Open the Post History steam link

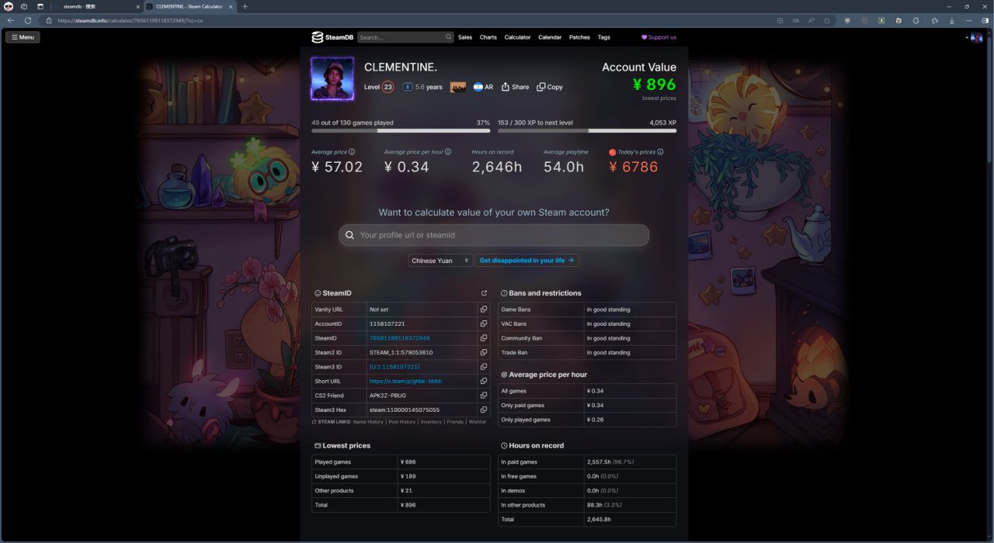[401, 422]
